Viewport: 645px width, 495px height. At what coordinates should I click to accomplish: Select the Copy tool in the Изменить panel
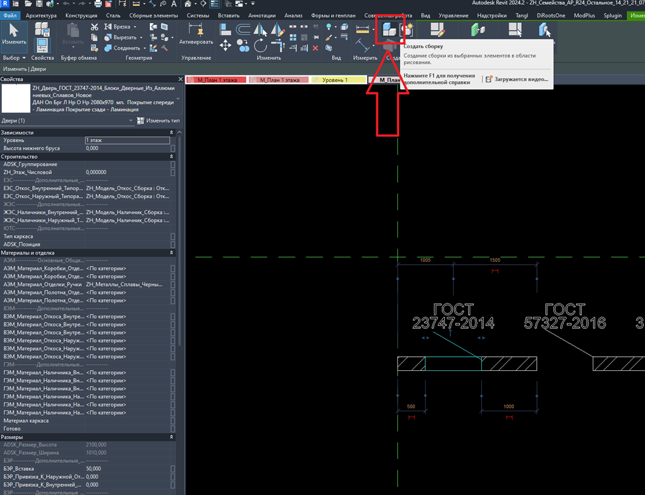tap(243, 45)
